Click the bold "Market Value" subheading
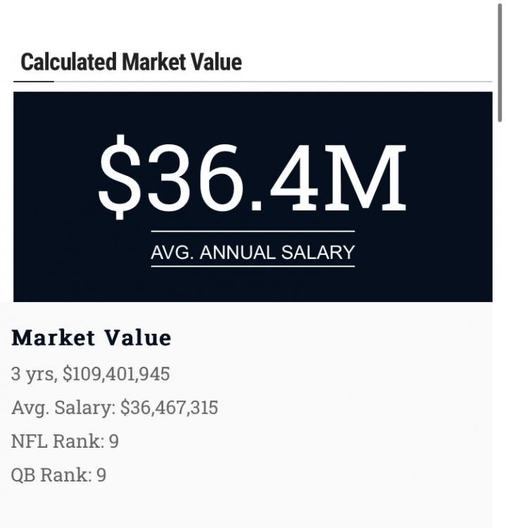The width and height of the screenshot is (506, 528). (x=91, y=338)
